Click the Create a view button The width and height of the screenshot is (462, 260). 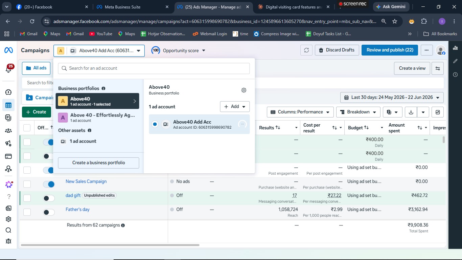click(412, 68)
